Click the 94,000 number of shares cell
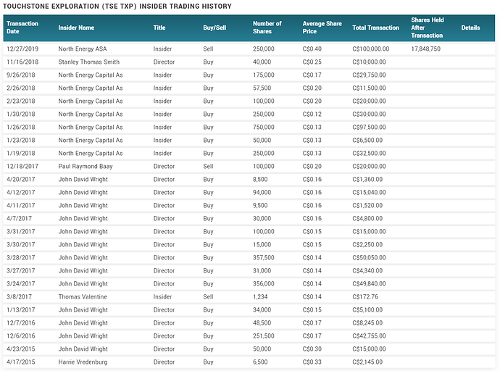Screen dimensions: 500x371 [x=262, y=193]
